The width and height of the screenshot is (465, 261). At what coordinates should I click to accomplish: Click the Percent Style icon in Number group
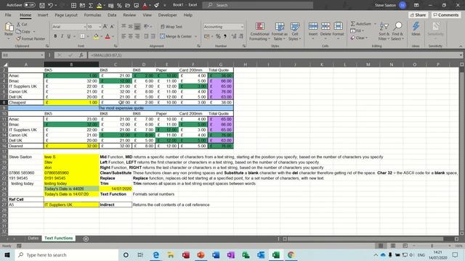point(218,36)
